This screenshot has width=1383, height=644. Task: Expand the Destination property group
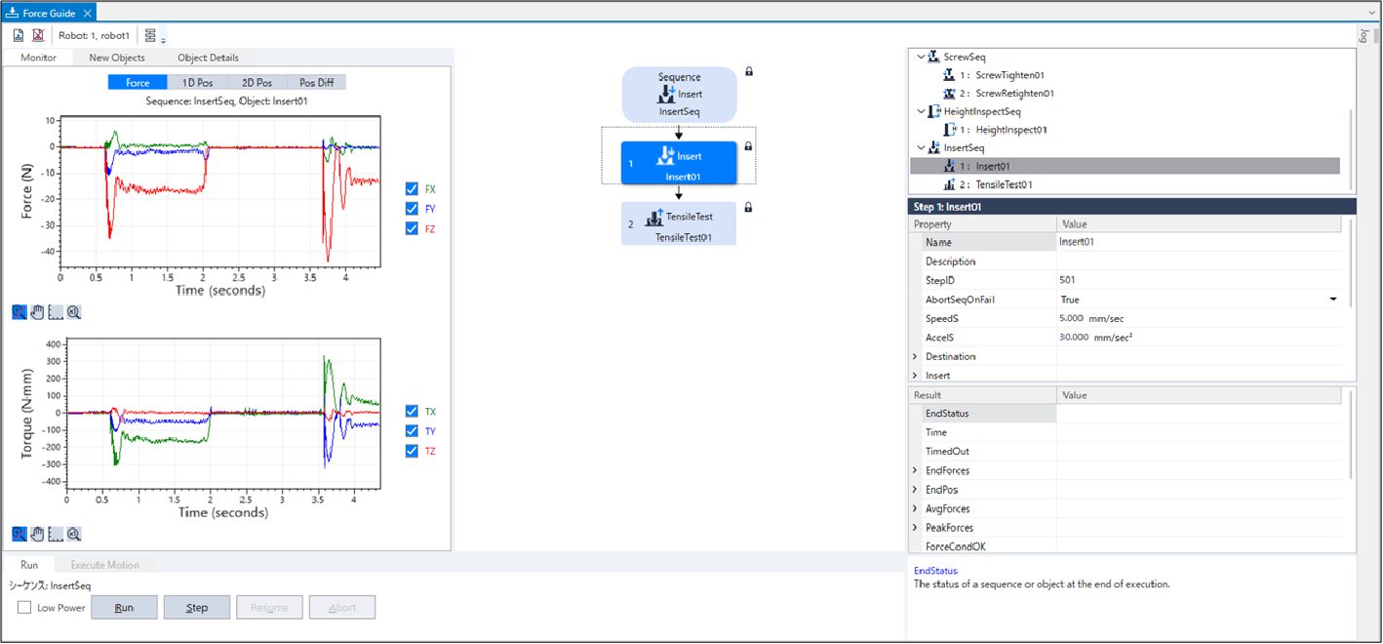[915, 357]
